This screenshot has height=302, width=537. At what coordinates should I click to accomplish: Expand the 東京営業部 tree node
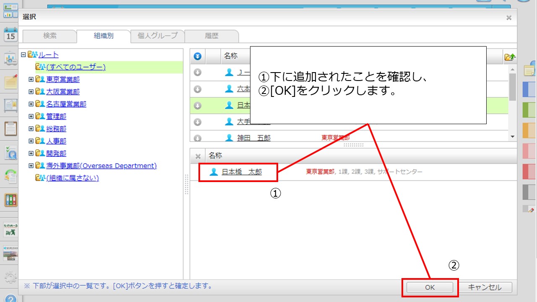tap(31, 79)
